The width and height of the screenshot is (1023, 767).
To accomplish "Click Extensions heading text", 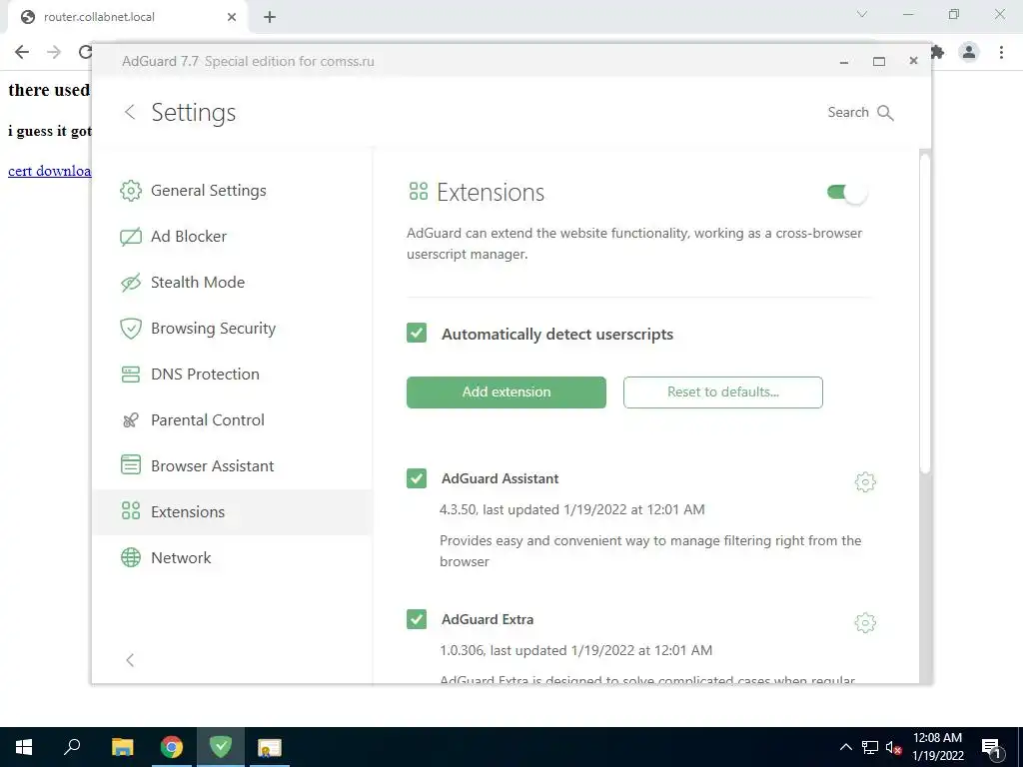I will pyautogui.click(x=491, y=193).
